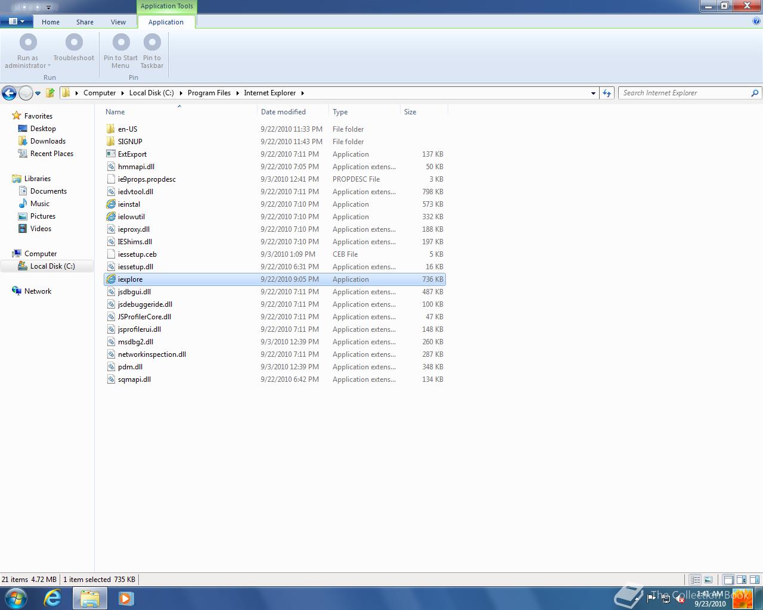Open Recent Places in navigation pane
The image size is (763, 610).
coord(52,154)
